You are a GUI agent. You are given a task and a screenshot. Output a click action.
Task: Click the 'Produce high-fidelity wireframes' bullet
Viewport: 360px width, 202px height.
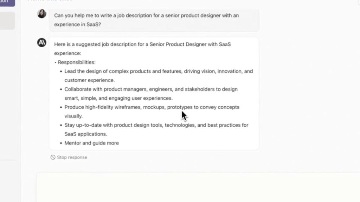pyautogui.click(x=152, y=107)
